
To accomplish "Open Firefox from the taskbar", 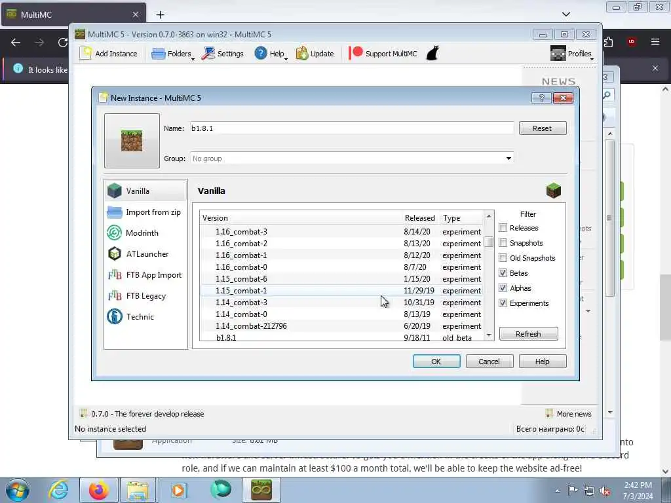I will pyautogui.click(x=98, y=490).
